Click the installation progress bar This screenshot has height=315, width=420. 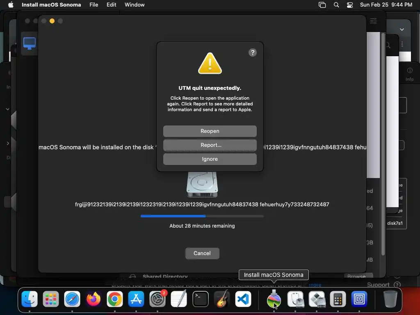(x=202, y=216)
